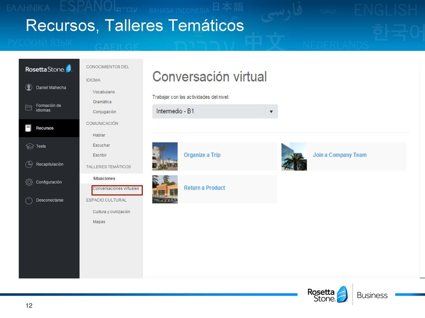Click the Configuración gear icon
This screenshot has height=318, width=425.
[x=29, y=182]
